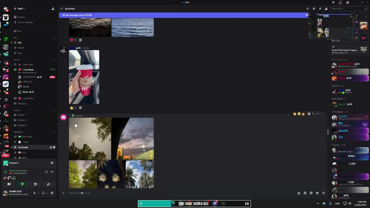Viewport: 370px width, 208px height.
Task: Open microphone input options arrow
Action: click(38, 193)
